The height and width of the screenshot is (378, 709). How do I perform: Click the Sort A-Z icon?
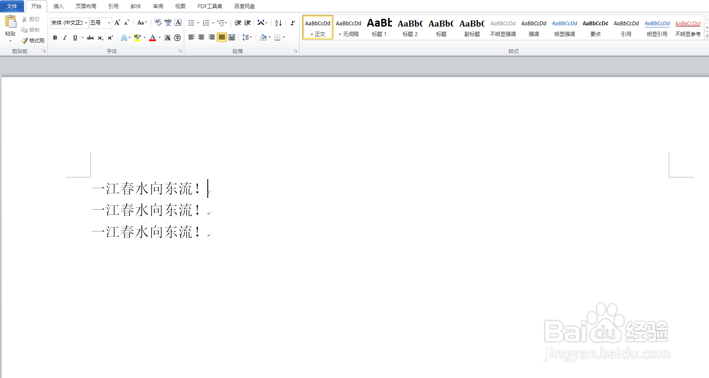click(x=278, y=23)
